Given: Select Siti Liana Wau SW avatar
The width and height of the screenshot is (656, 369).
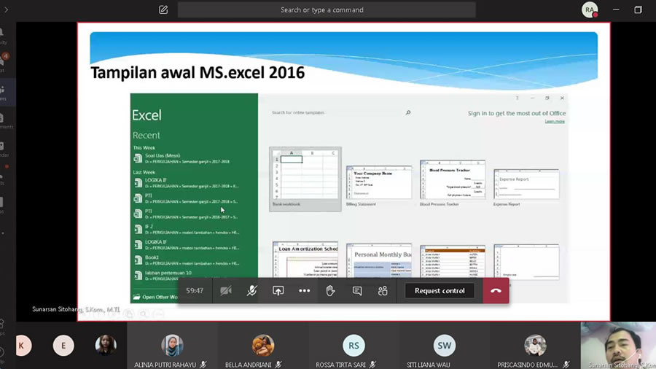Looking at the screenshot, I should 445,346.
